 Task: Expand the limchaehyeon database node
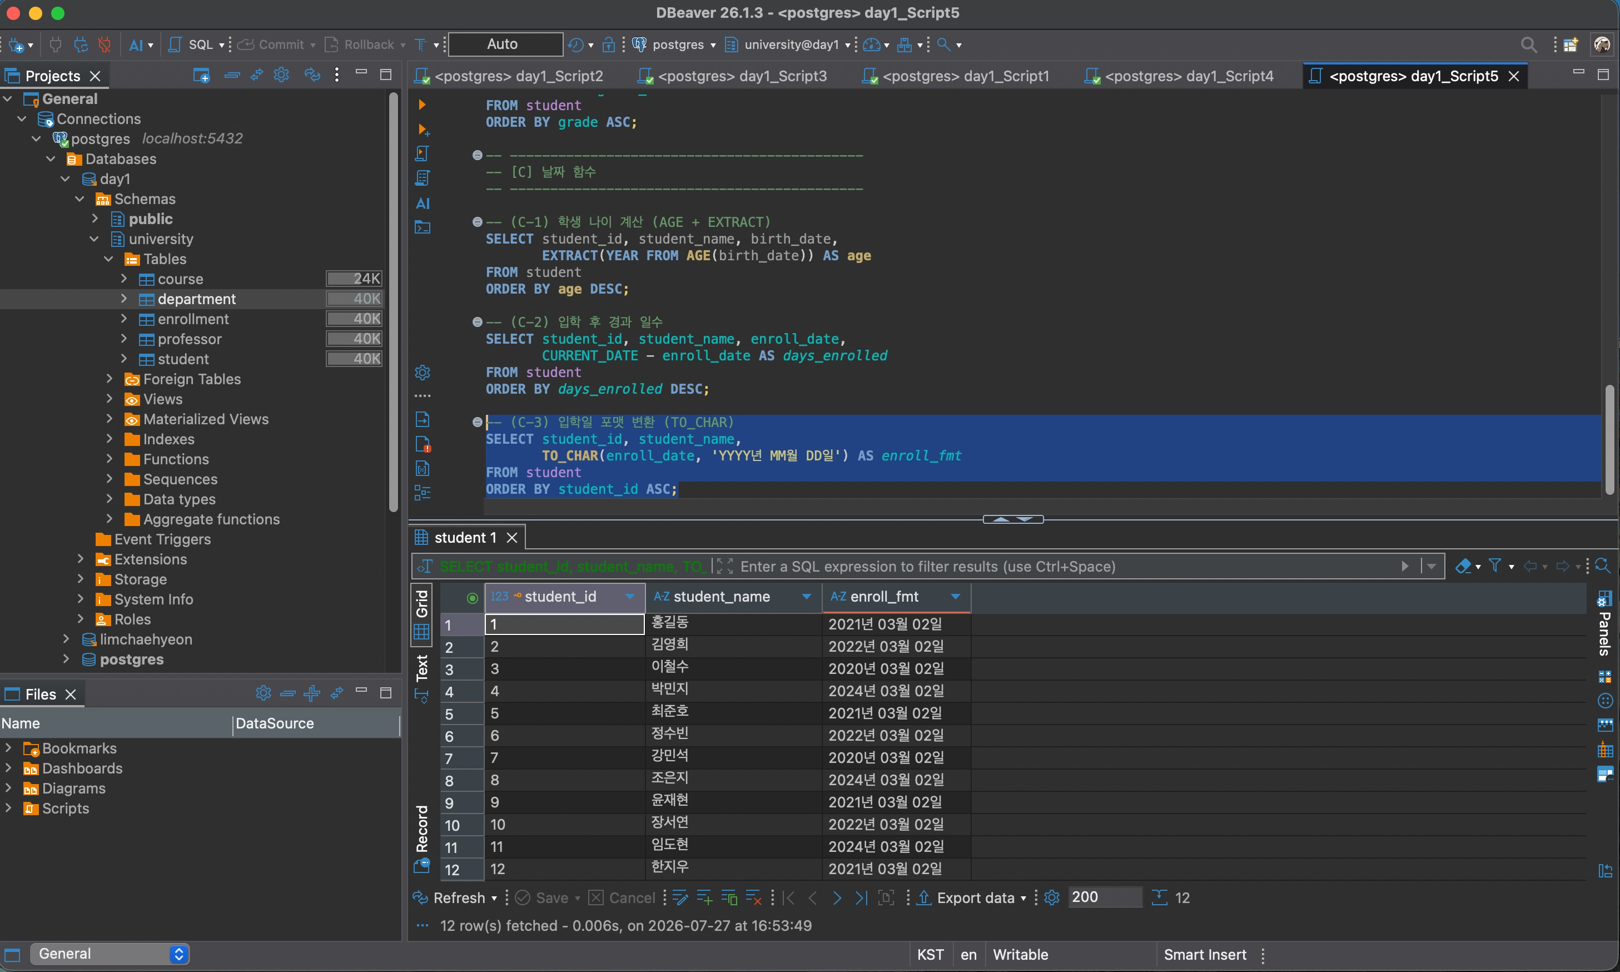click(x=66, y=639)
